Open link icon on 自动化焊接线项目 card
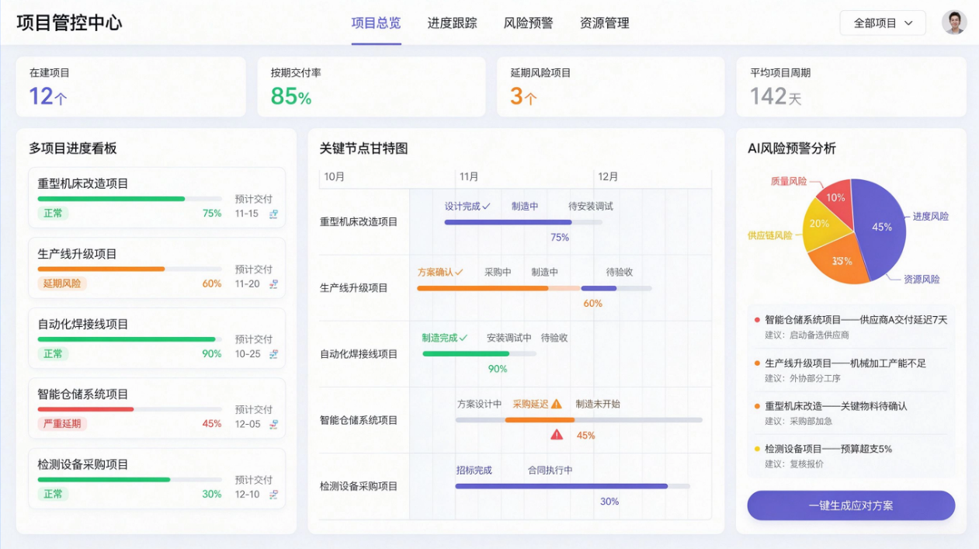Image resolution: width=979 pixels, height=549 pixels. tap(273, 354)
